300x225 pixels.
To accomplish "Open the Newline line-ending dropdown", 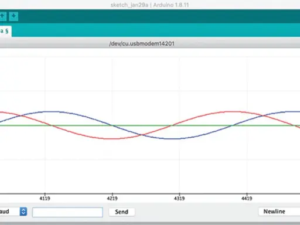I will tap(279, 212).
